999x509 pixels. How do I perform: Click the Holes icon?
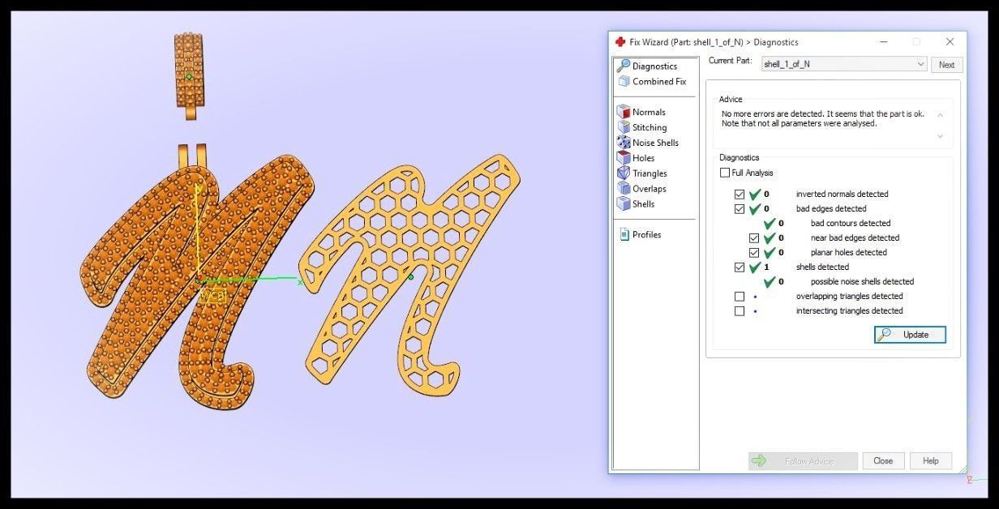coord(624,158)
